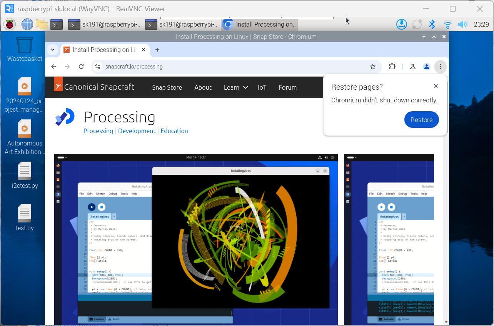Expand the Learn navigation dropdown
494x326 pixels.
pos(236,87)
